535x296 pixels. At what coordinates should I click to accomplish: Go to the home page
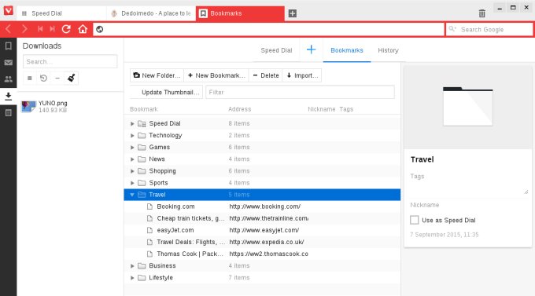click(83, 29)
